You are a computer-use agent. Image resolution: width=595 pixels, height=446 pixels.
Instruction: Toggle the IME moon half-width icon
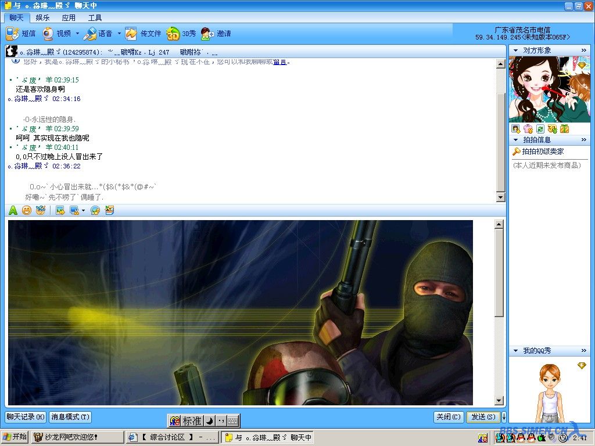pos(209,421)
